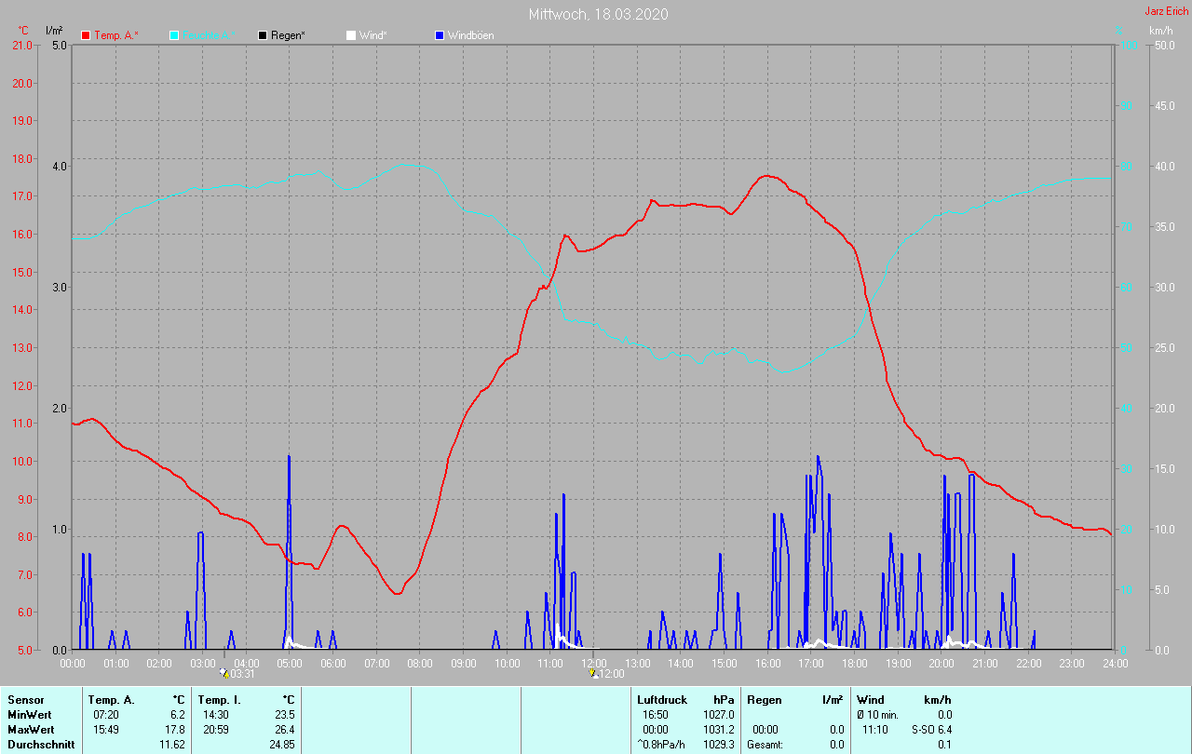Image resolution: width=1192 pixels, height=754 pixels.
Task: Click the 'Luftdruck' table column header
Action: coord(662,700)
